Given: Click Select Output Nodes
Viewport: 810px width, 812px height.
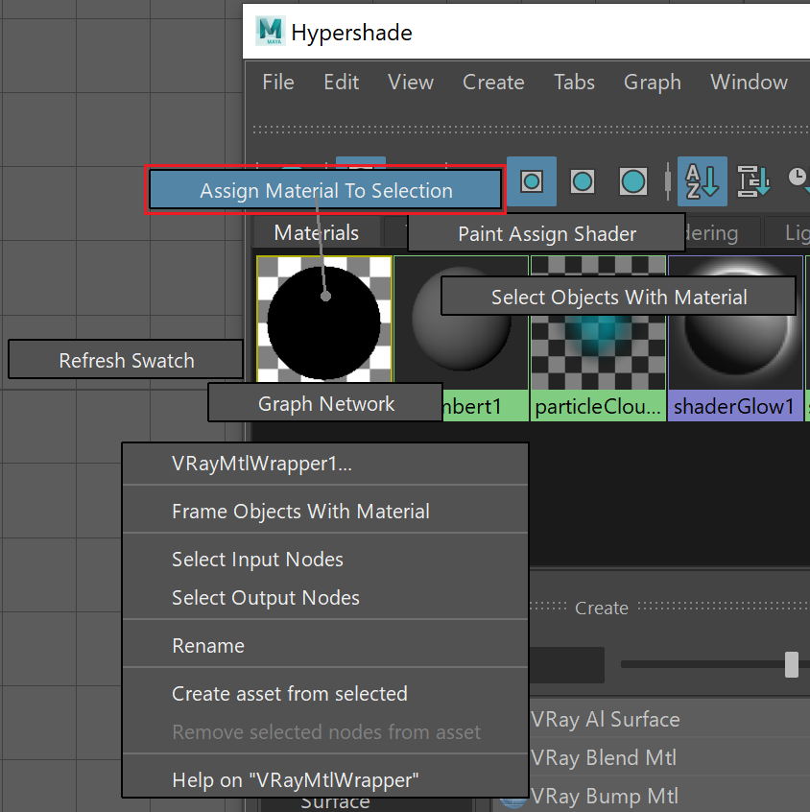Looking at the screenshot, I should click(x=325, y=598).
